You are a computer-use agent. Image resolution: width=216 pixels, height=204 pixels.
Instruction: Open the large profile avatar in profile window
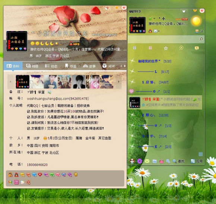[x=17, y=41]
